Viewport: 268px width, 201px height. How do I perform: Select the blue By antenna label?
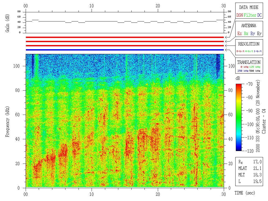(253, 34)
